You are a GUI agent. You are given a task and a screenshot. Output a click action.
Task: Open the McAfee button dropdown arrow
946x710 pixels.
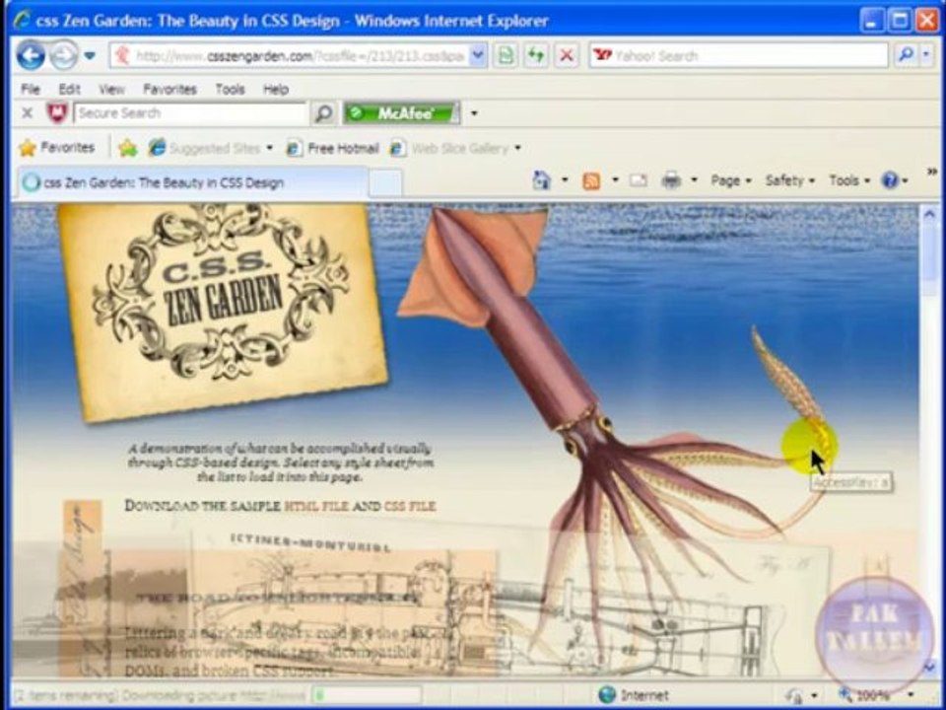pyautogui.click(x=474, y=113)
